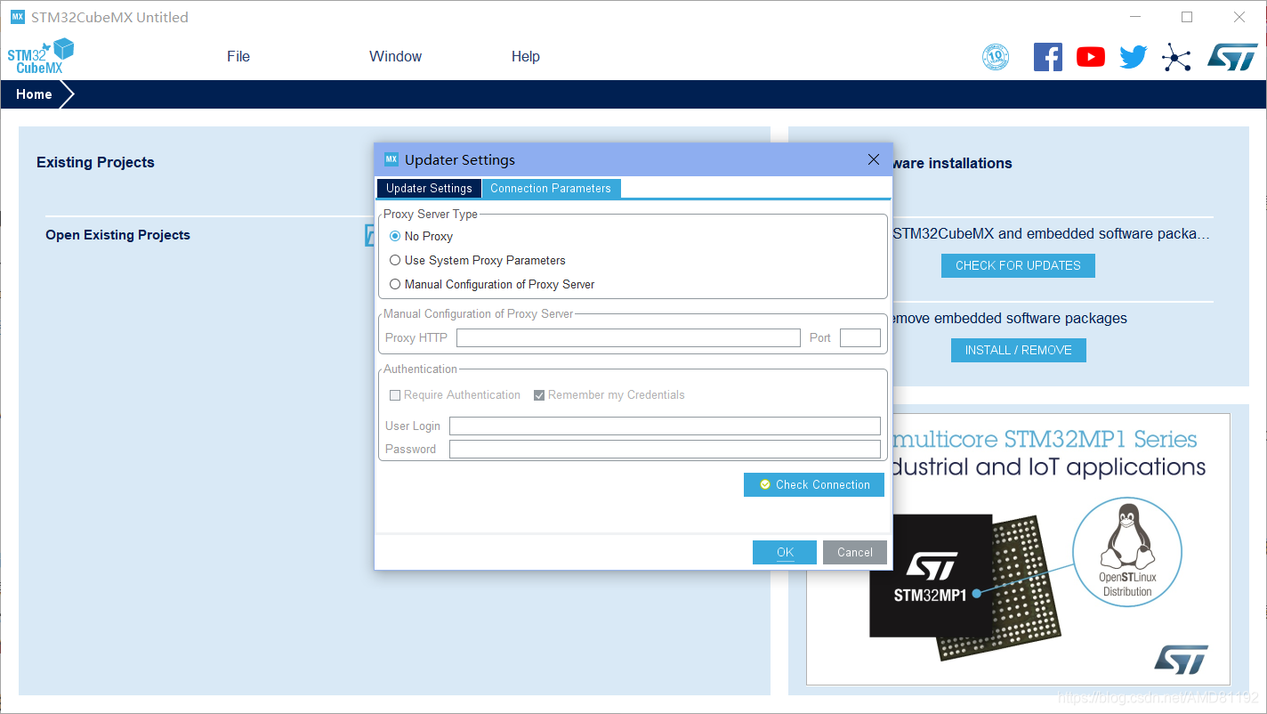Click the INSTALL / REMOVE button
The image size is (1267, 714).
[x=1019, y=350]
